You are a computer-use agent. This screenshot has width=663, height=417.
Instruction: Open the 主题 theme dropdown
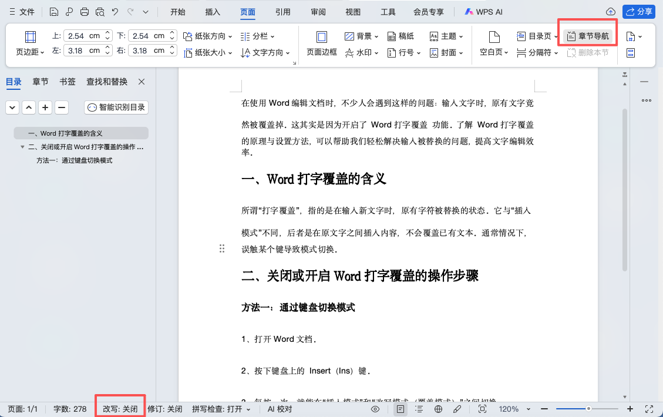click(x=446, y=36)
